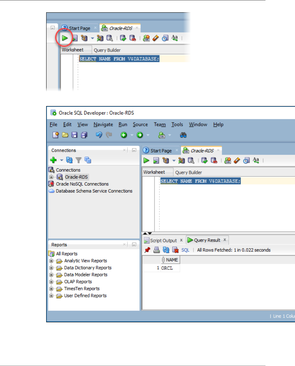Screen dimensions: 295x366
Task: Click the Filter funnel icon in Connections
Action: 78,160
